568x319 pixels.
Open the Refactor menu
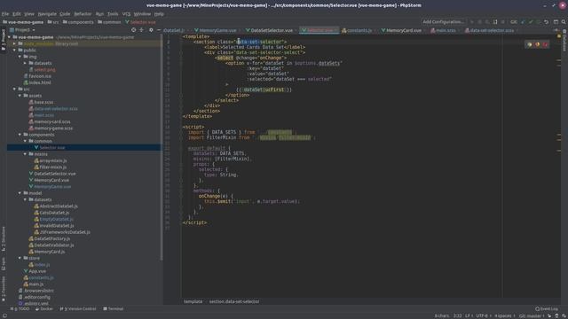pyautogui.click(x=83, y=14)
